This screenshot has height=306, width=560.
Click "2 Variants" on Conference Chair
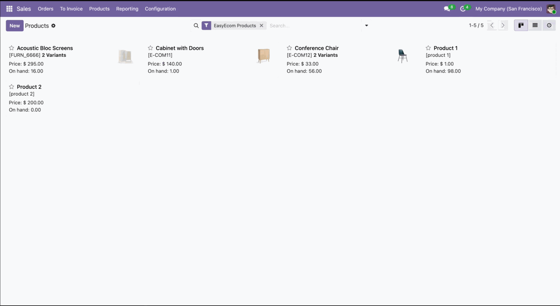[325, 55]
